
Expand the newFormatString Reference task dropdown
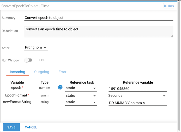click(x=81, y=102)
